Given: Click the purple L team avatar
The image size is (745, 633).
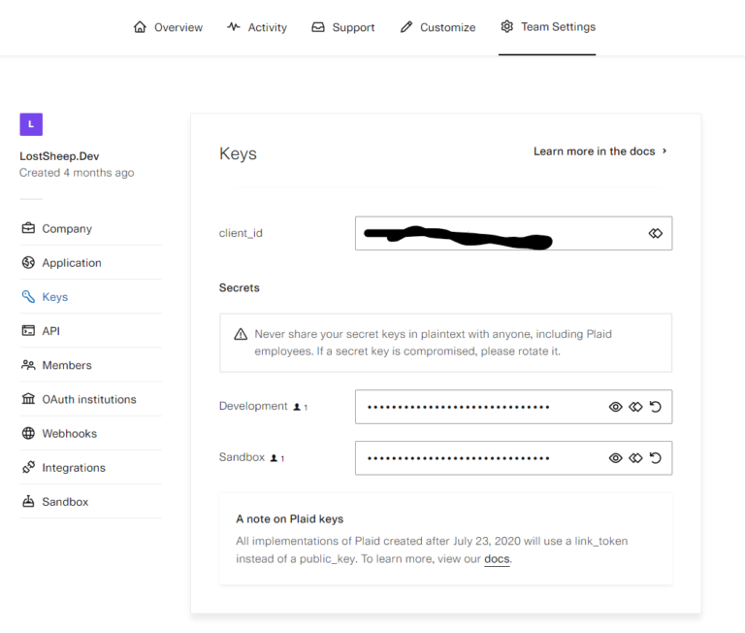Looking at the screenshot, I should 31,124.
